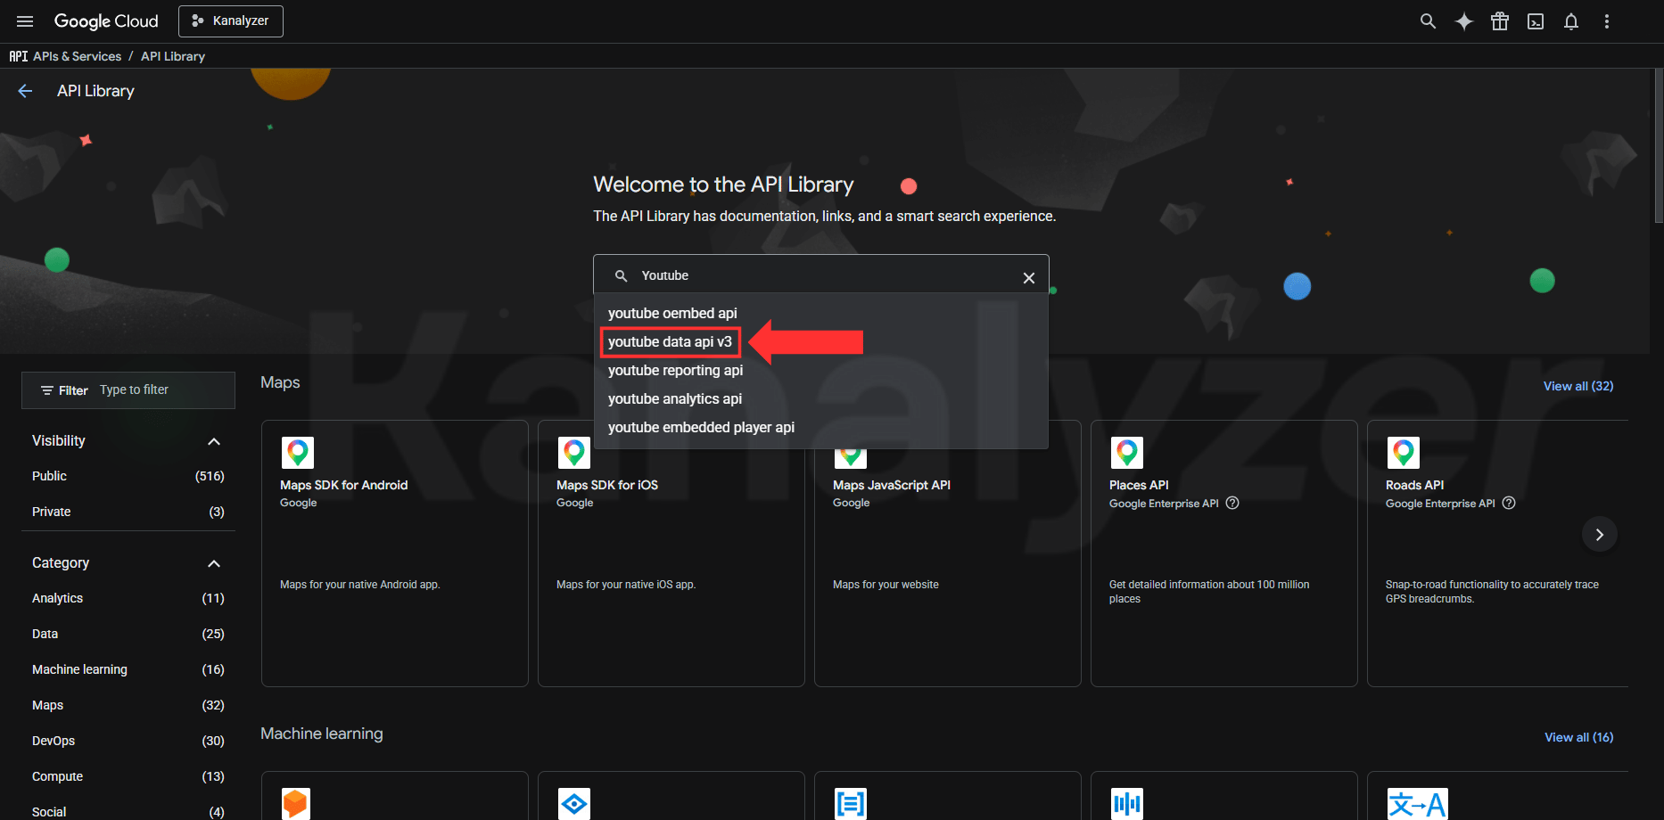Filter by Analytics category
1664x820 pixels.
click(128, 598)
